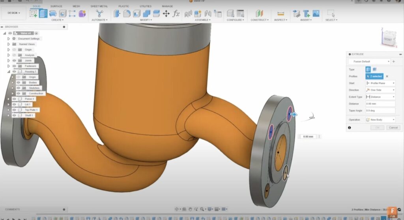404x220 pixels.
Task: Click the Create Sketch tool icon
Action: click(x=34, y=13)
